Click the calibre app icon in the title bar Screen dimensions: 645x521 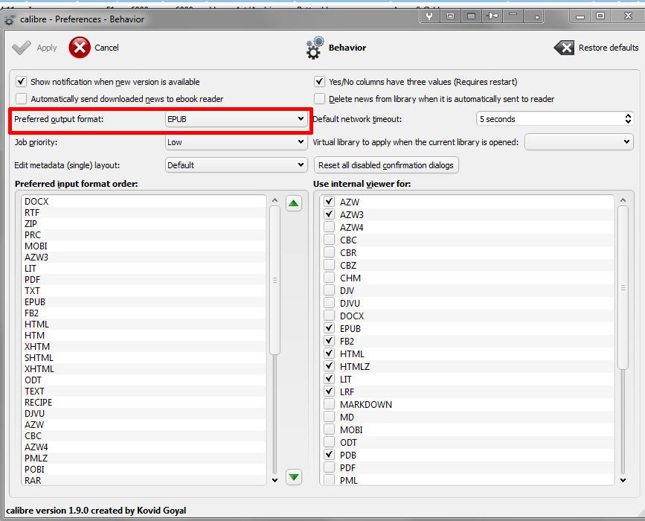click(x=10, y=19)
